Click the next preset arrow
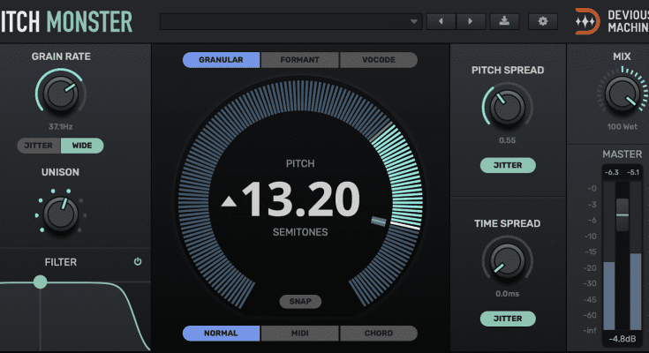 click(x=471, y=21)
